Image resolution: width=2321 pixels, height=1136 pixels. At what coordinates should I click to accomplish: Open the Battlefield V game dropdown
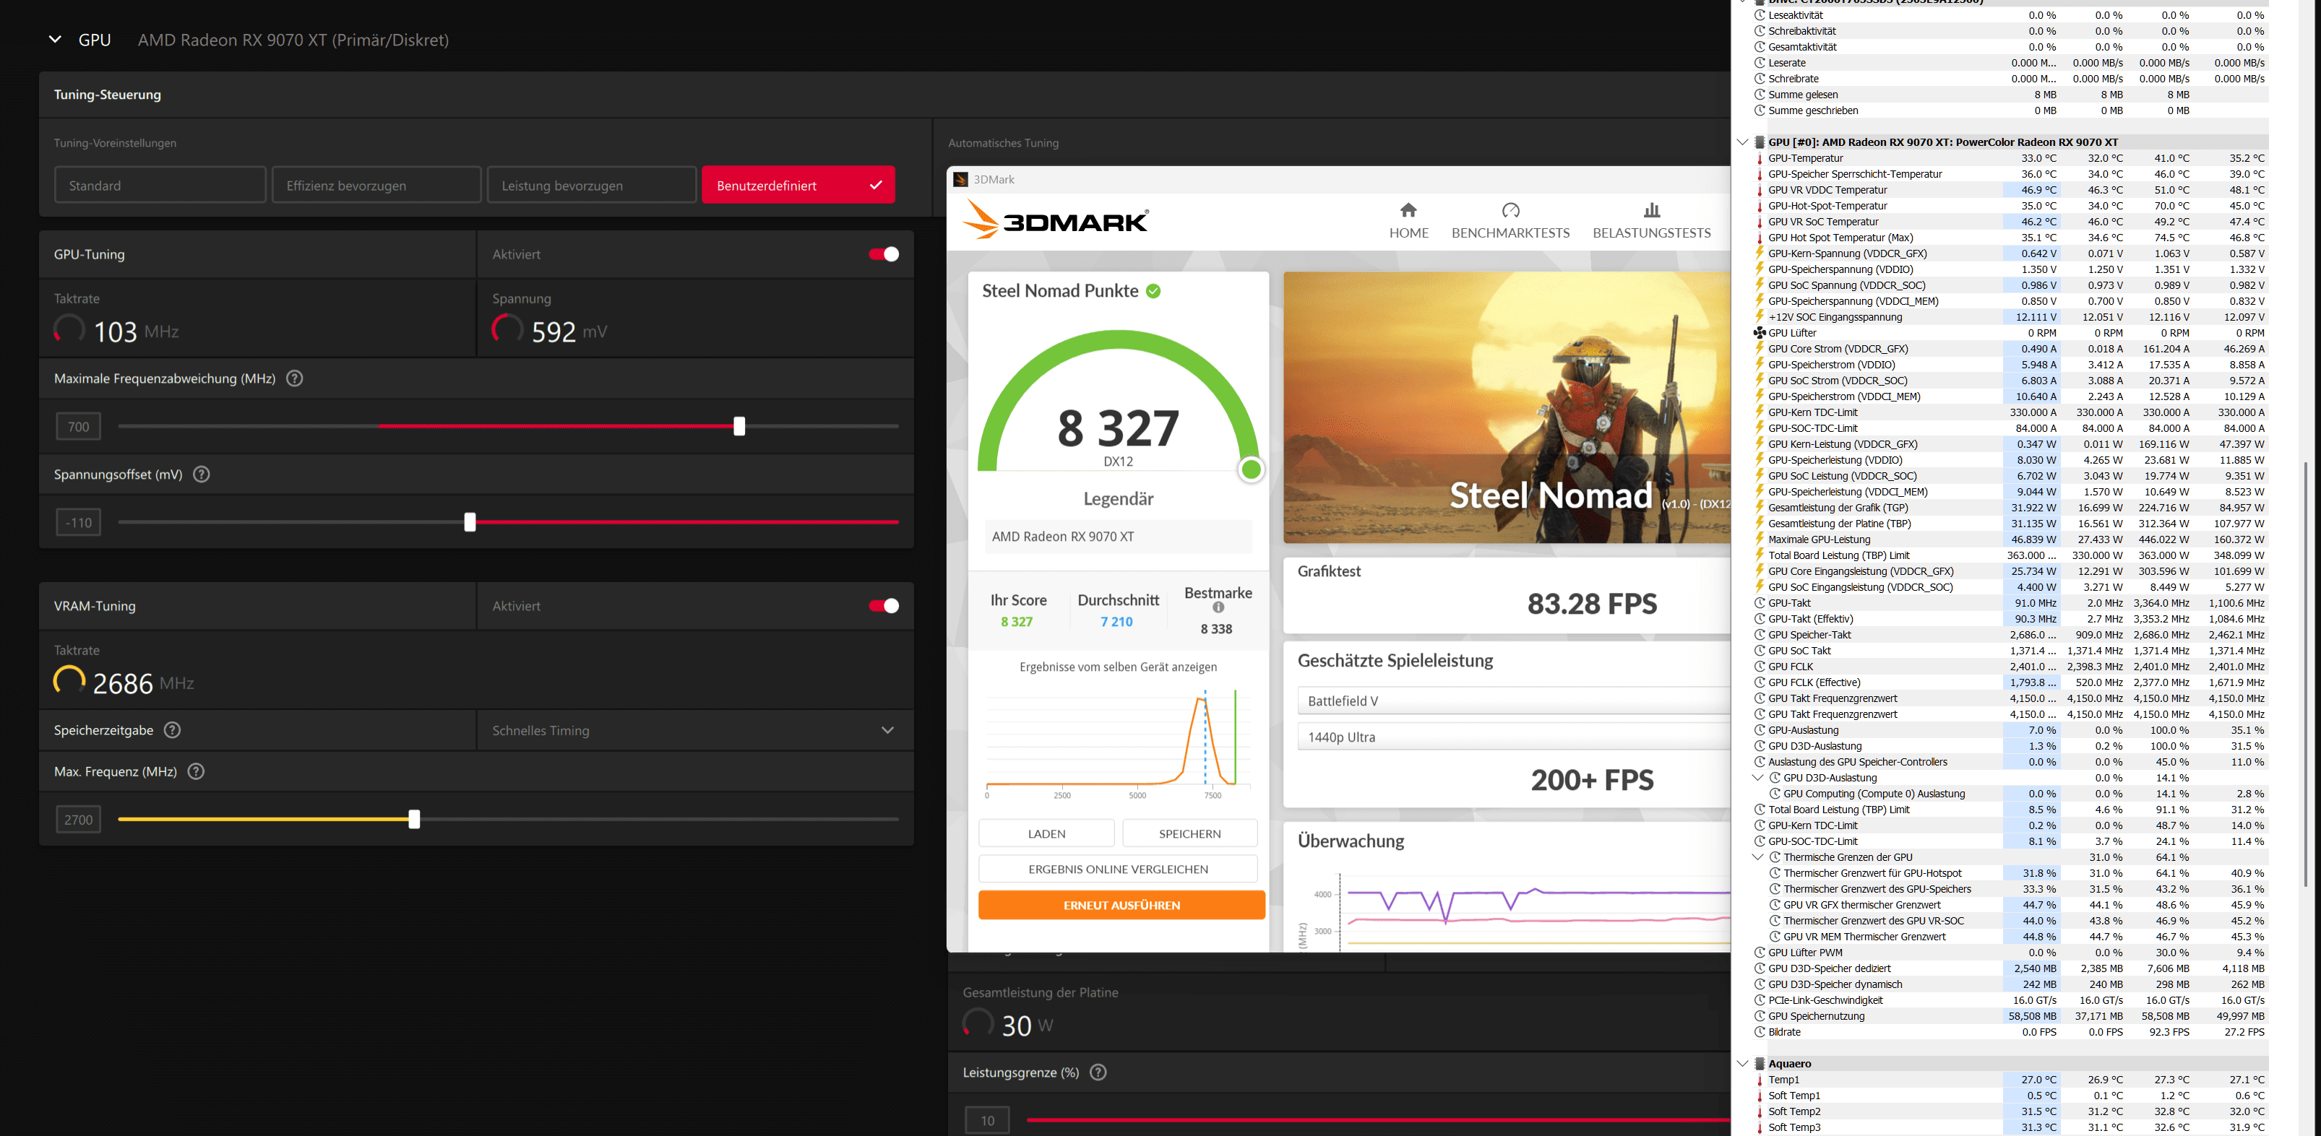point(1514,701)
